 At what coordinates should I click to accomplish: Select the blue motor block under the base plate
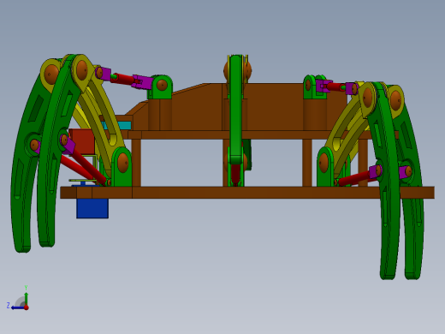tap(92, 208)
